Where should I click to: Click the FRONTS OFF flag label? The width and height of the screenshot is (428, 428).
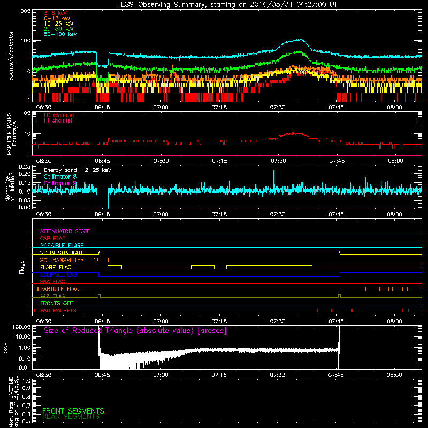[x=57, y=303]
